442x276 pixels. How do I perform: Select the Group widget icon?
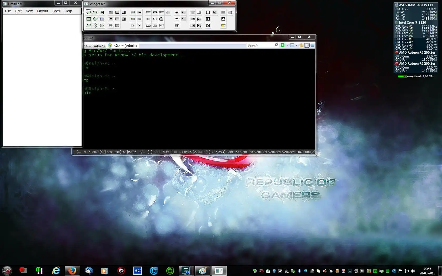pyautogui.click(x=117, y=12)
